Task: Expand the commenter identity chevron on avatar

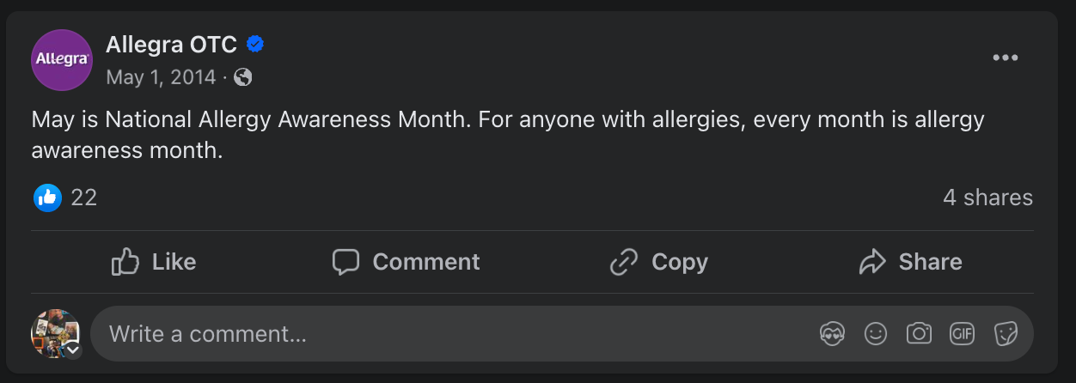Action: 73,350
